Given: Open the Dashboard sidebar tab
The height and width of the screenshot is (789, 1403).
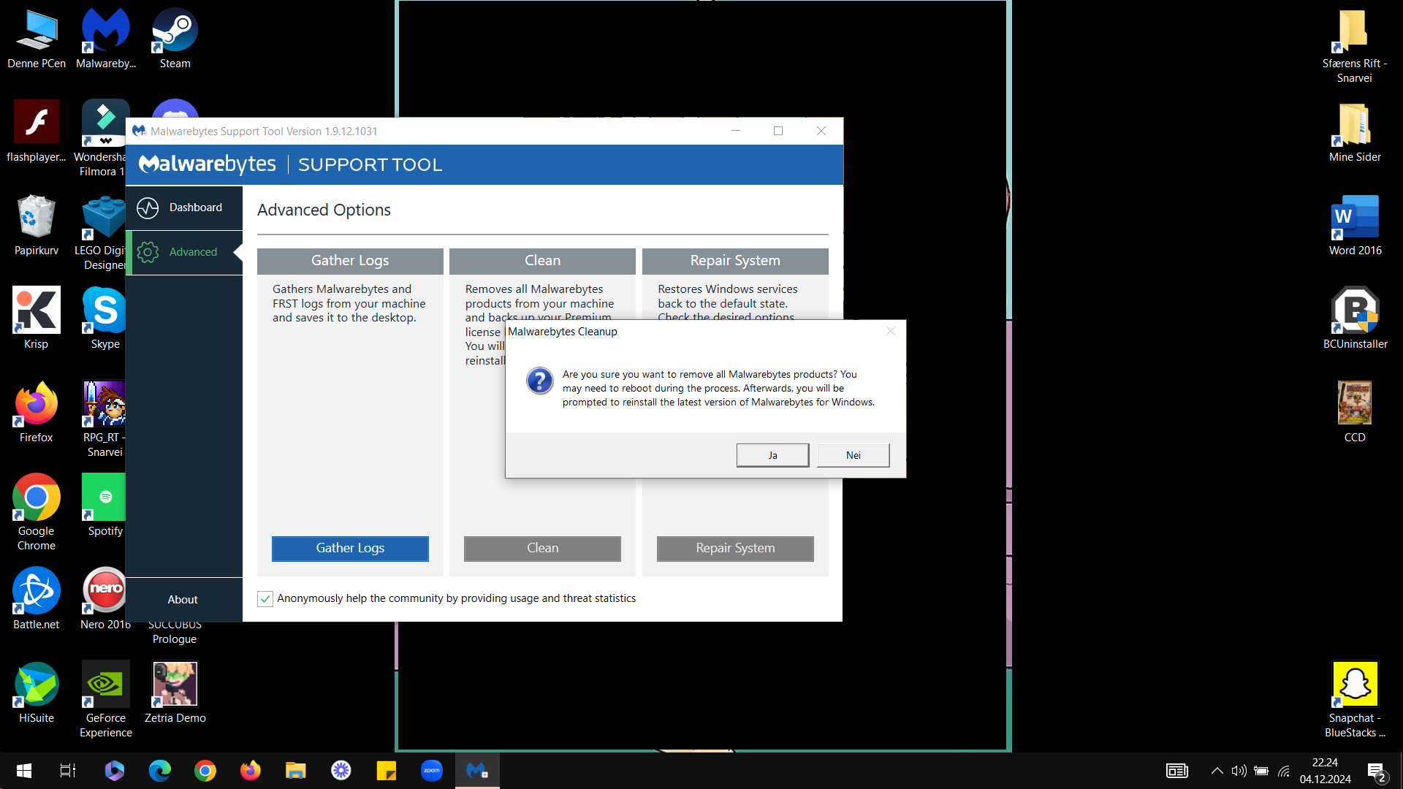Looking at the screenshot, I should 184,207.
